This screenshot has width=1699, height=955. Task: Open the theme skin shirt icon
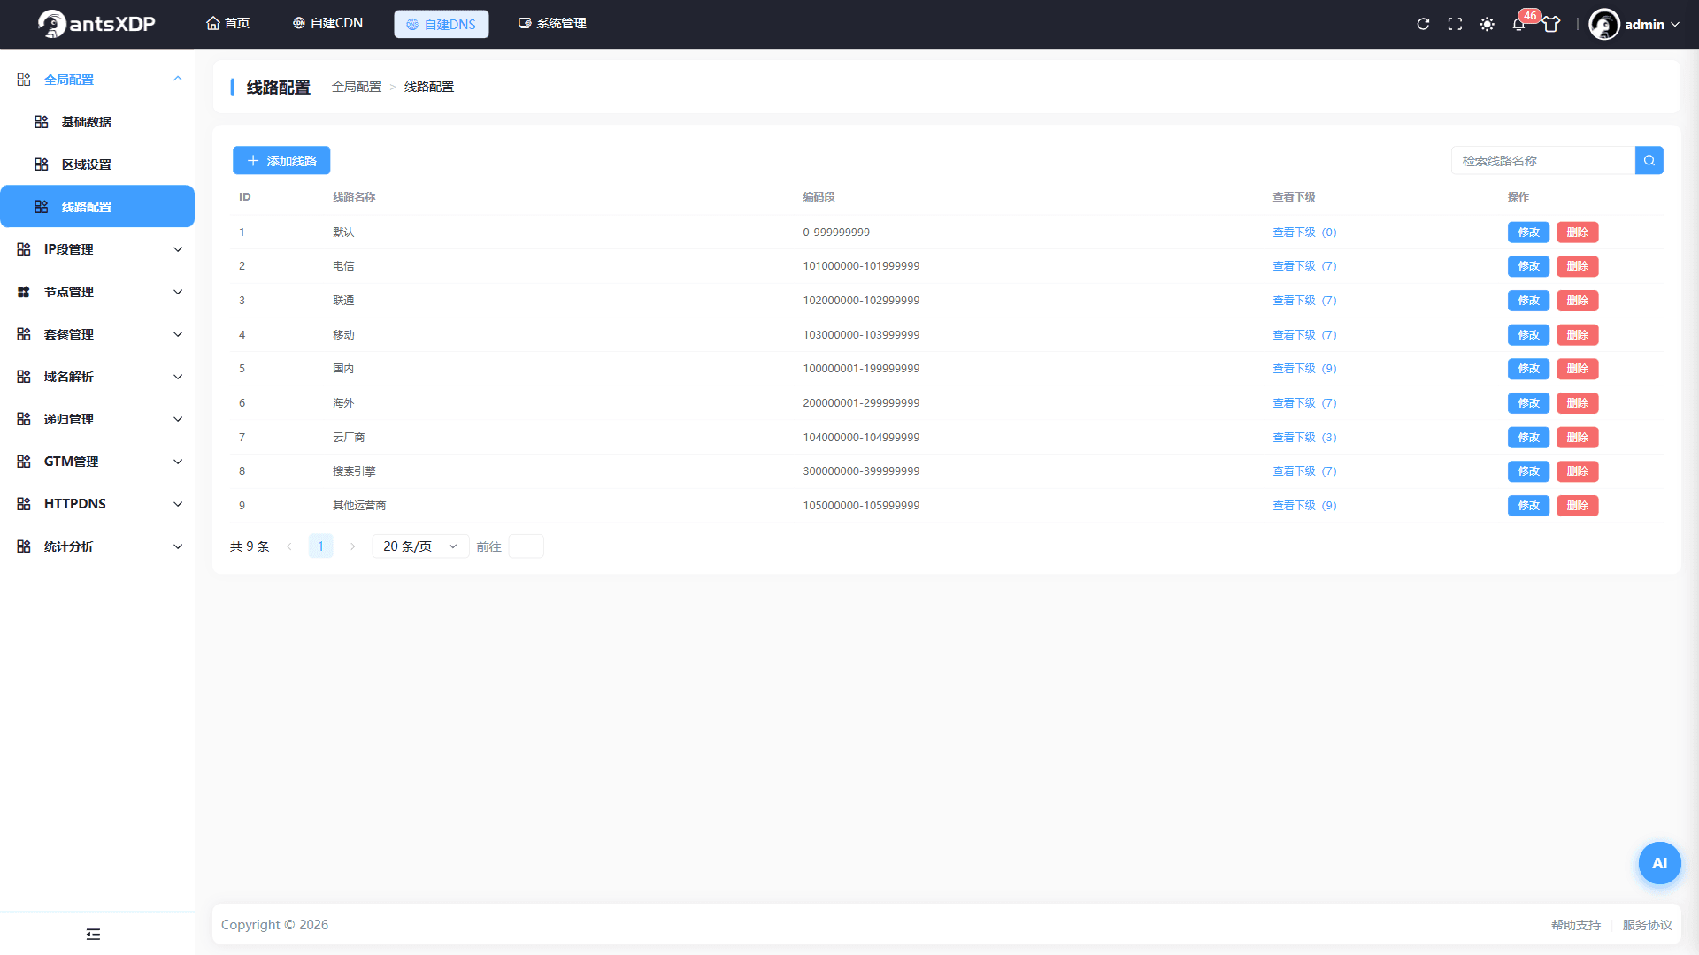1551,24
